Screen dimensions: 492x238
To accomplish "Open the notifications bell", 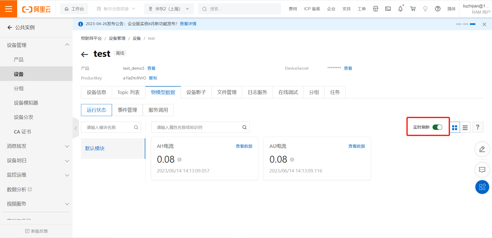I will (401, 9).
